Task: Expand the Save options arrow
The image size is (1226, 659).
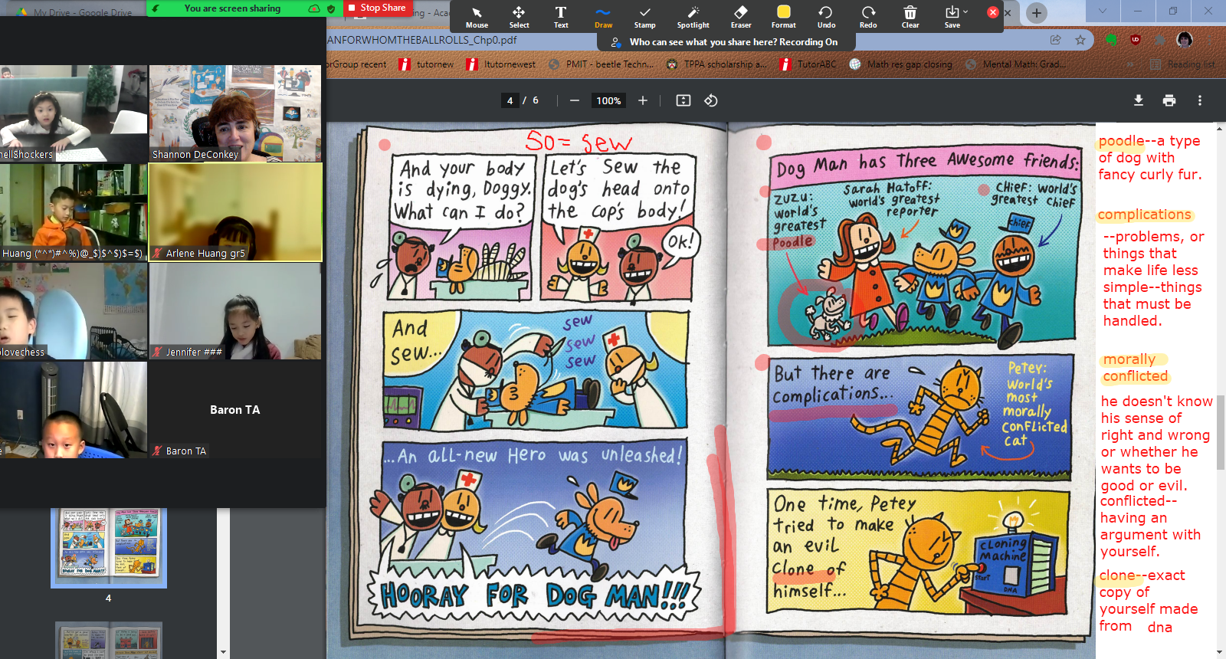Action: tap(965, 11)
